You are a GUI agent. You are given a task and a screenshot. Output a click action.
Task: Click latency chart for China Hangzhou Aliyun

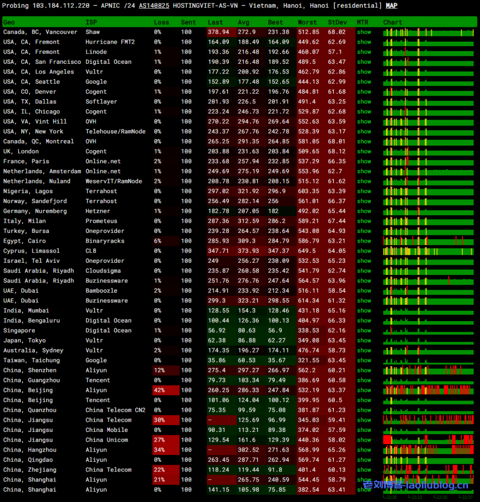(x=429, y=450)
